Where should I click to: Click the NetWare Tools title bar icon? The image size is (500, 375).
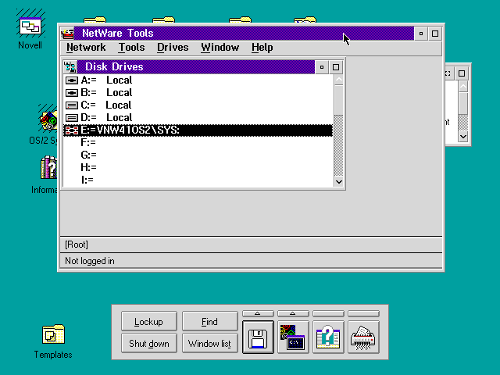[67, 33]
